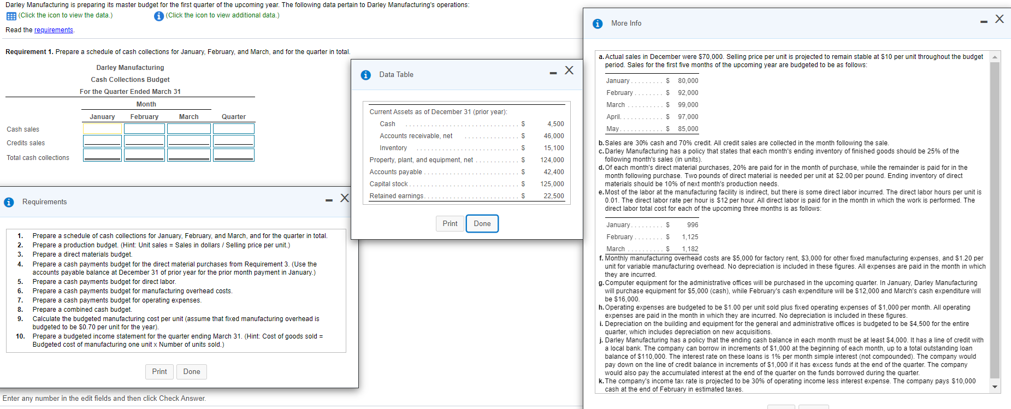The width and height of the screenshot is (1011, 409).
Task: Click April sales value 97,000
Action: point(688,117)
